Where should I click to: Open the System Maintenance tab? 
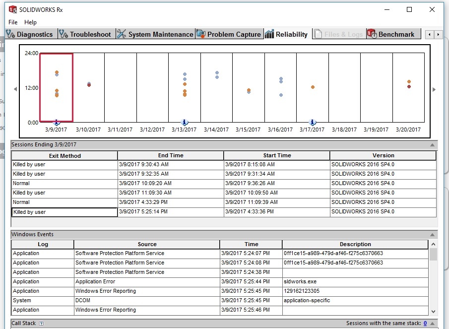pyautogui.click(x=155, y=34)
